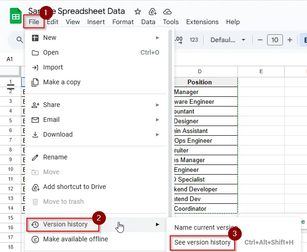
Task: Click the A1 name box
Action: (10, 59)
